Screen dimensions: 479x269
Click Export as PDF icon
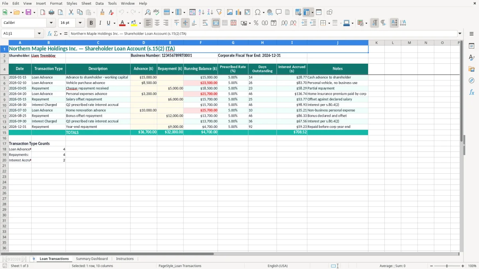(x=43, y=12)
